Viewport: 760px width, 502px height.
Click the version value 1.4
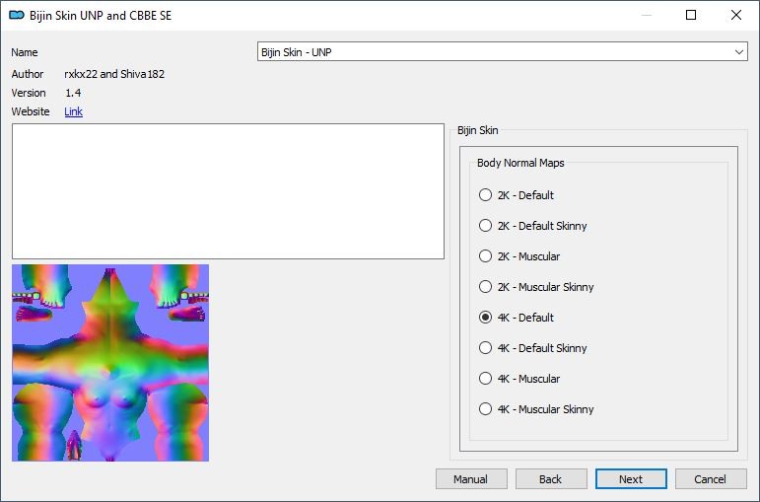click(x=73, y=93)
